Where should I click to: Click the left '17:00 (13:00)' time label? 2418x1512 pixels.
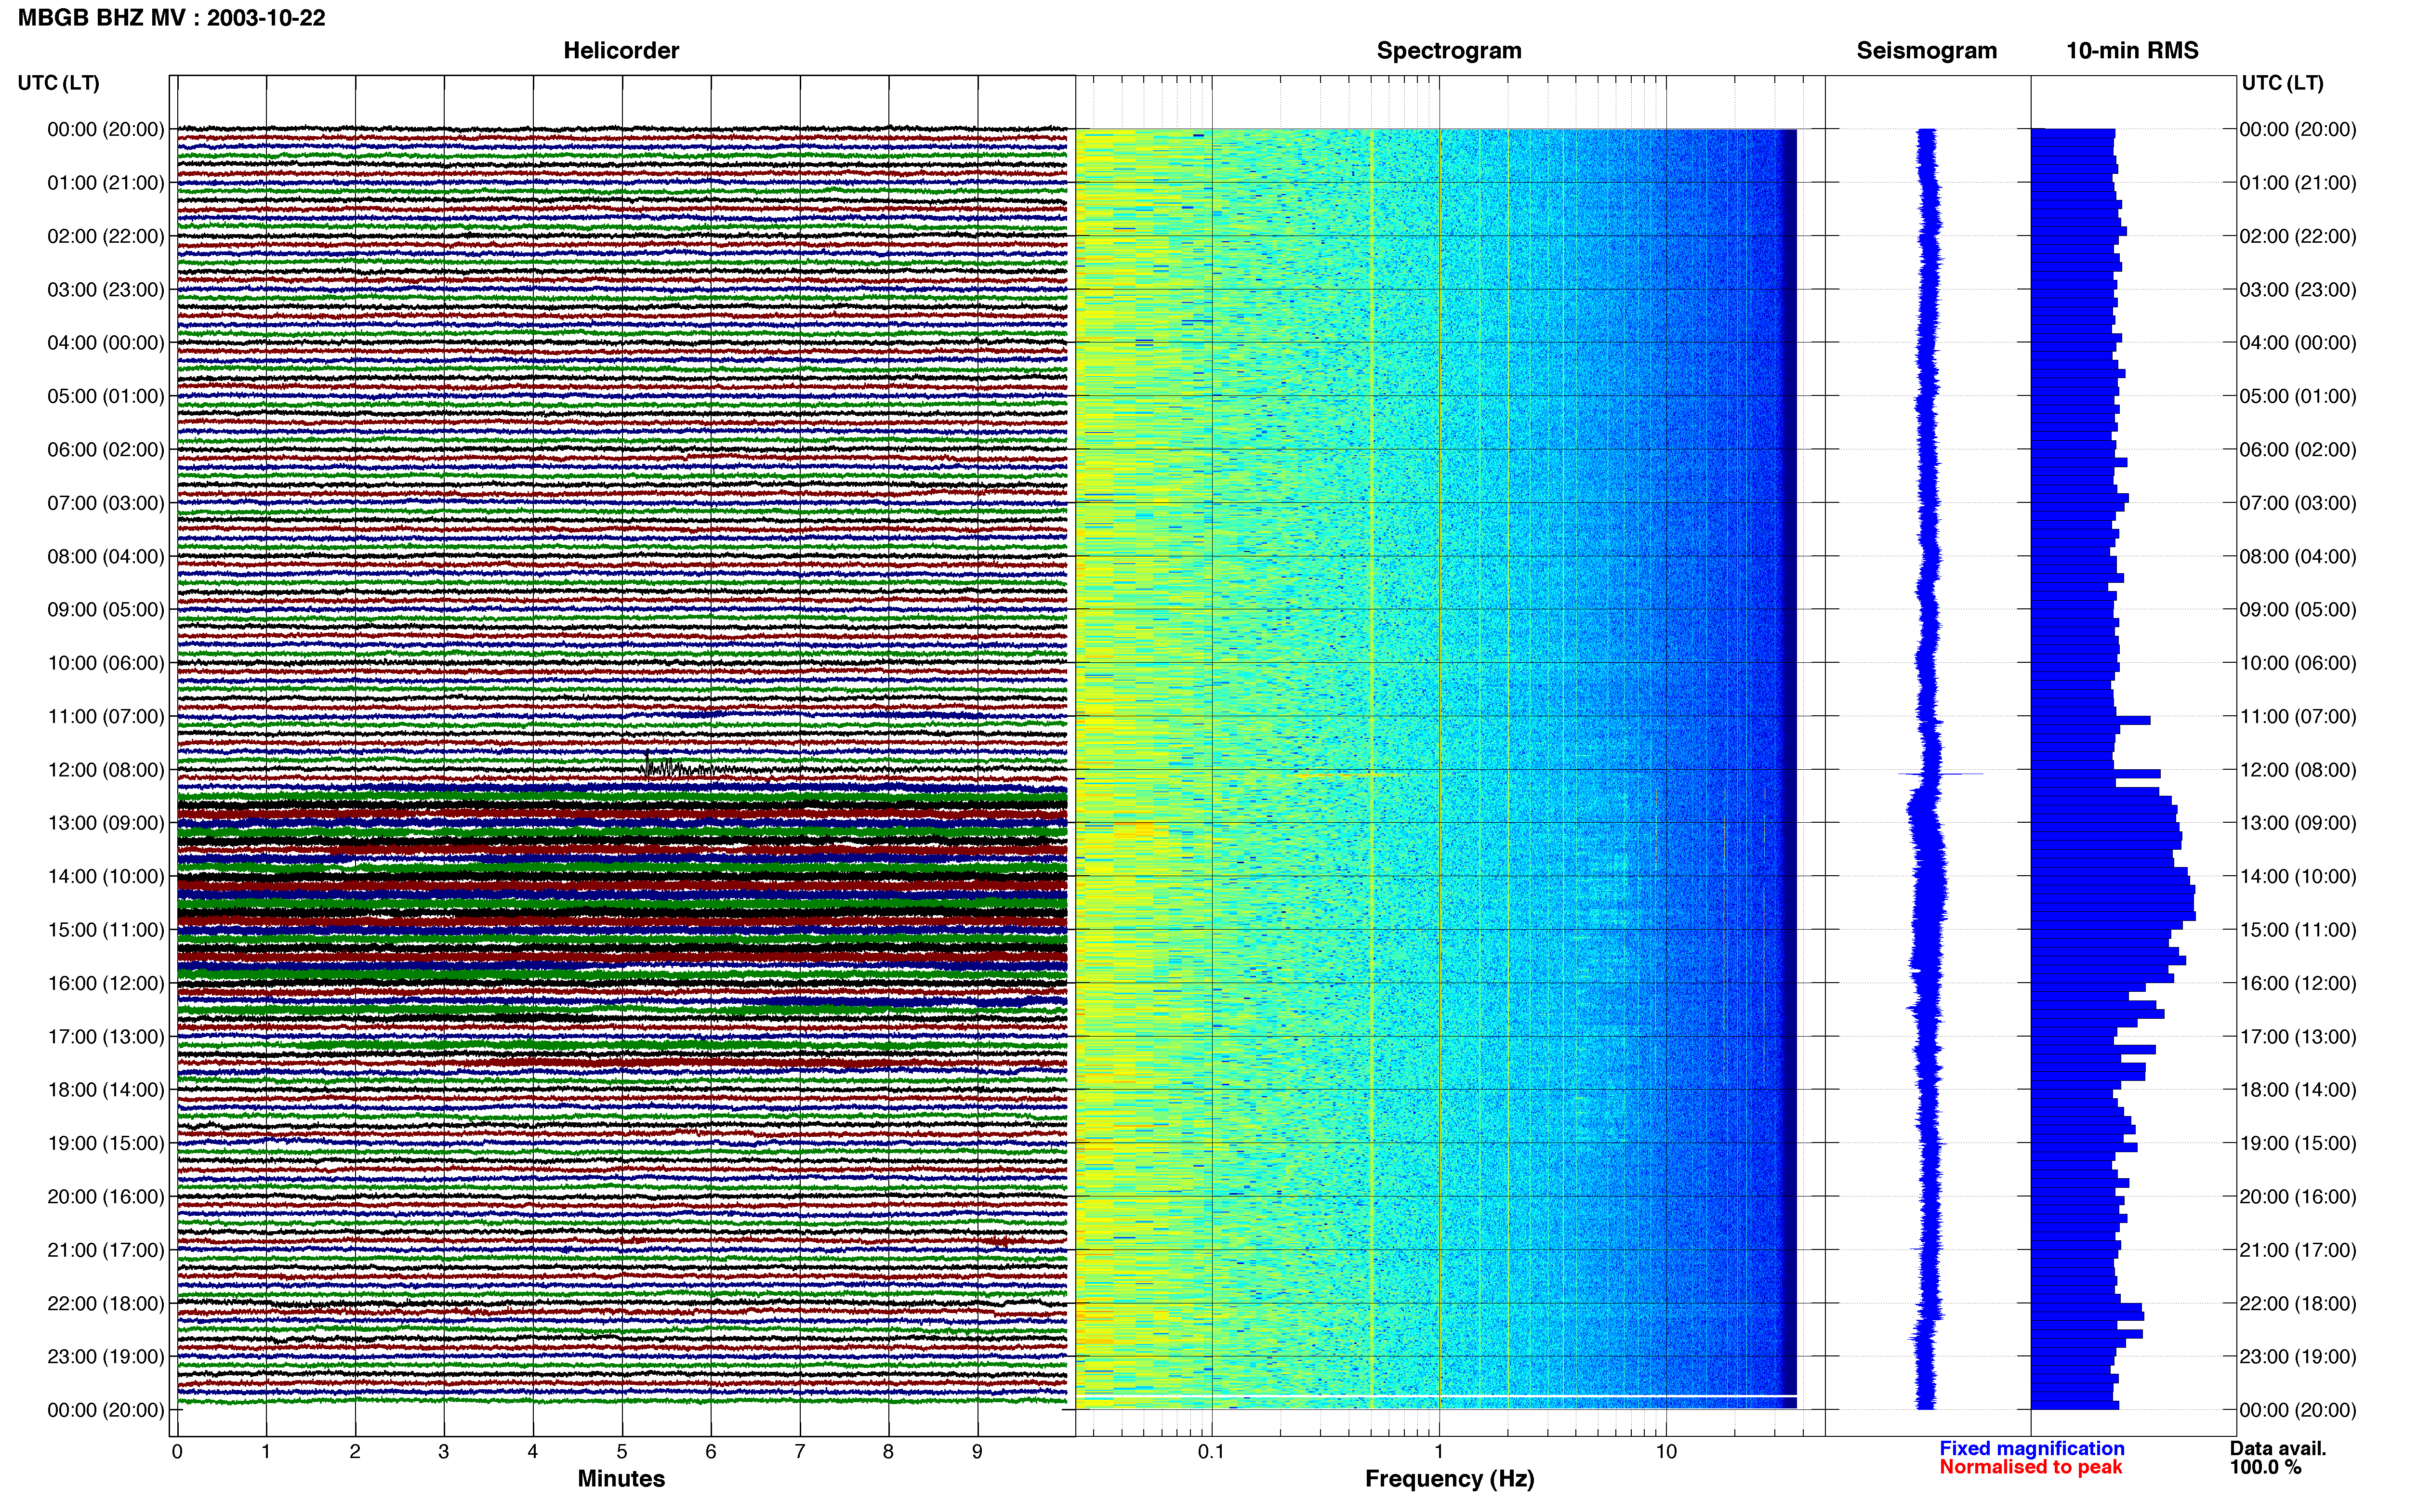106,1036
